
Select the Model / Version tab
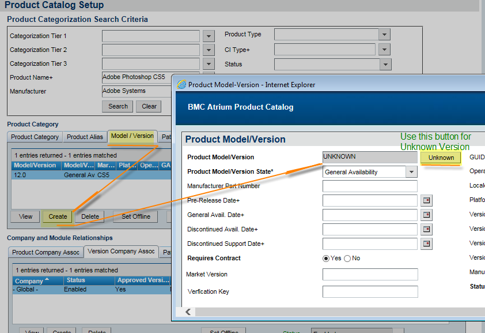(x=132, y=136)
